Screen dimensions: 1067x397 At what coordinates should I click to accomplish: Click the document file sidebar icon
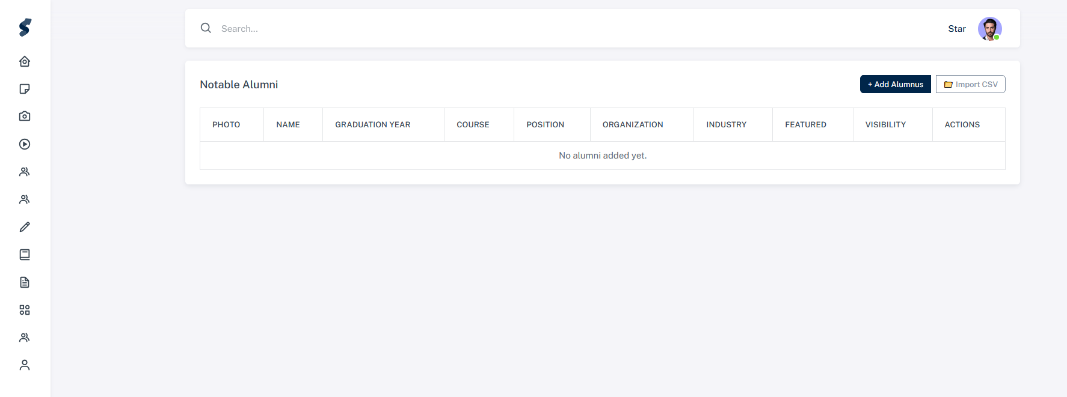point(25,282)
